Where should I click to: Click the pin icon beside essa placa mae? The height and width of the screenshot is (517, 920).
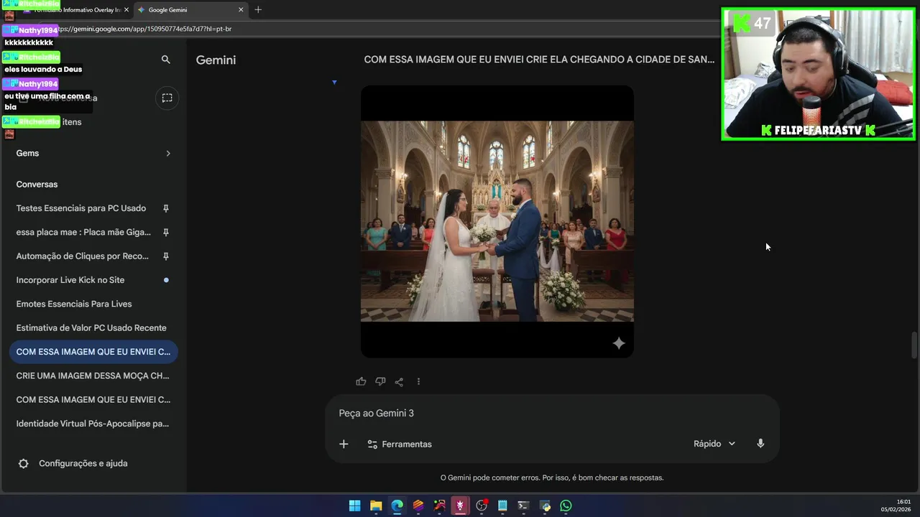pos(166,232)
